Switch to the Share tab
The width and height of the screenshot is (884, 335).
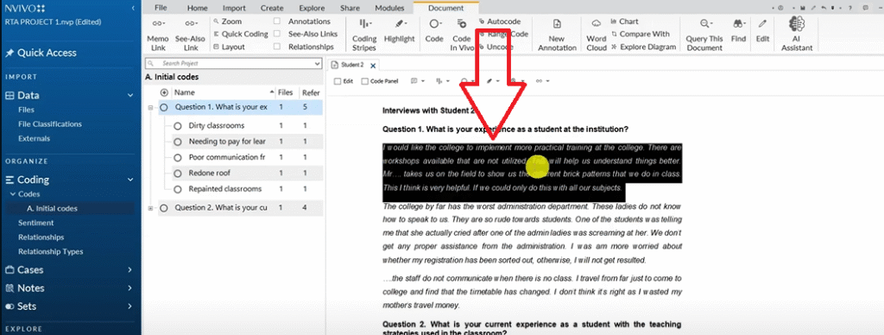350,9
